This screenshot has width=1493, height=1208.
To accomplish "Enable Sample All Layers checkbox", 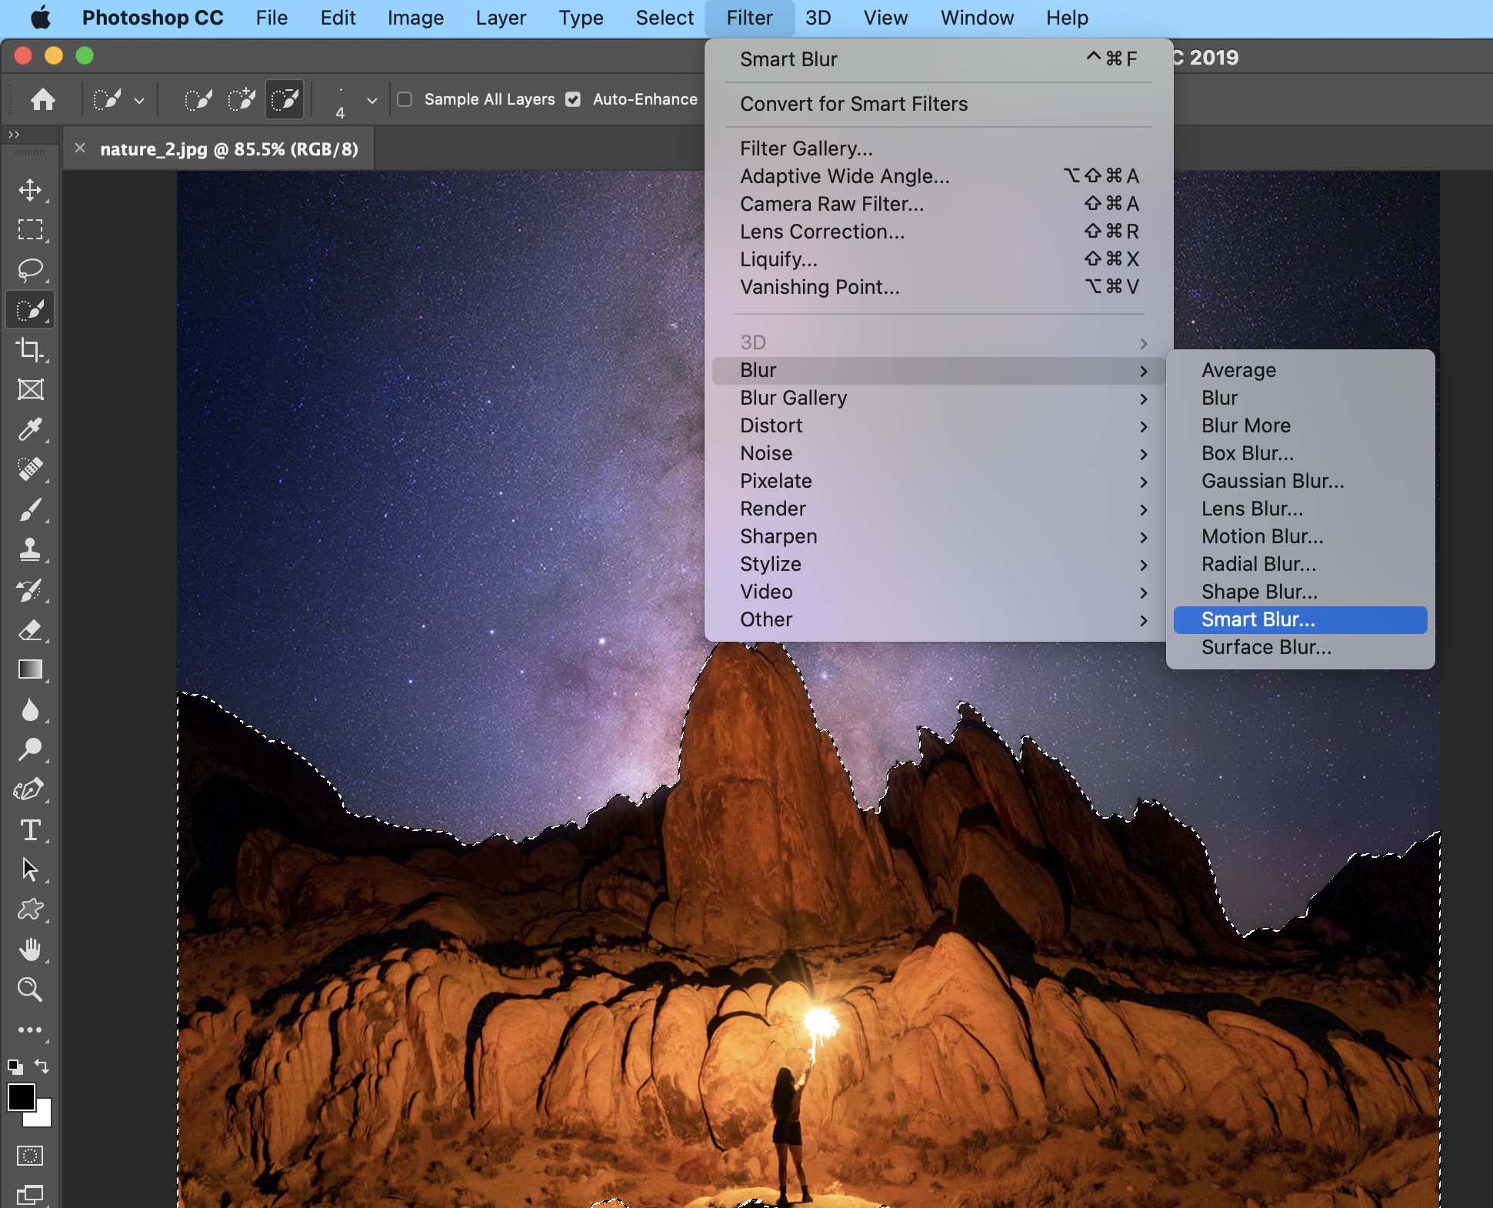I will 405,99.
